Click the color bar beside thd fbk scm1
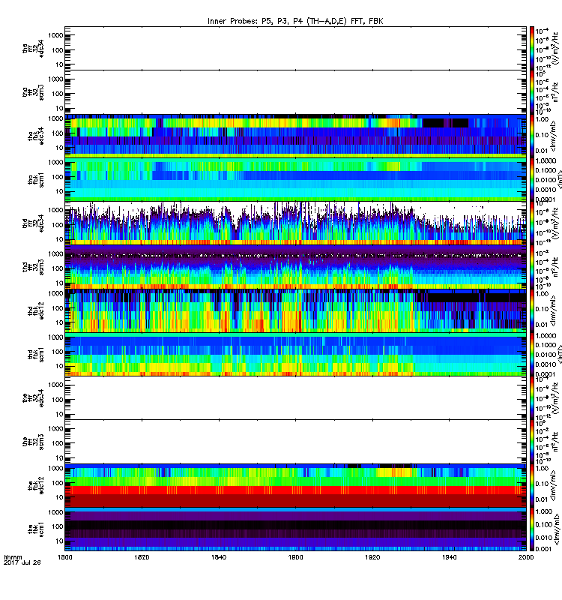 pos(531,354)
